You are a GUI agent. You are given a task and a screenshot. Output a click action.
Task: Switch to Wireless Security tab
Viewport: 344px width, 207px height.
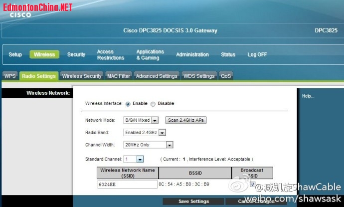coord(82,76)
